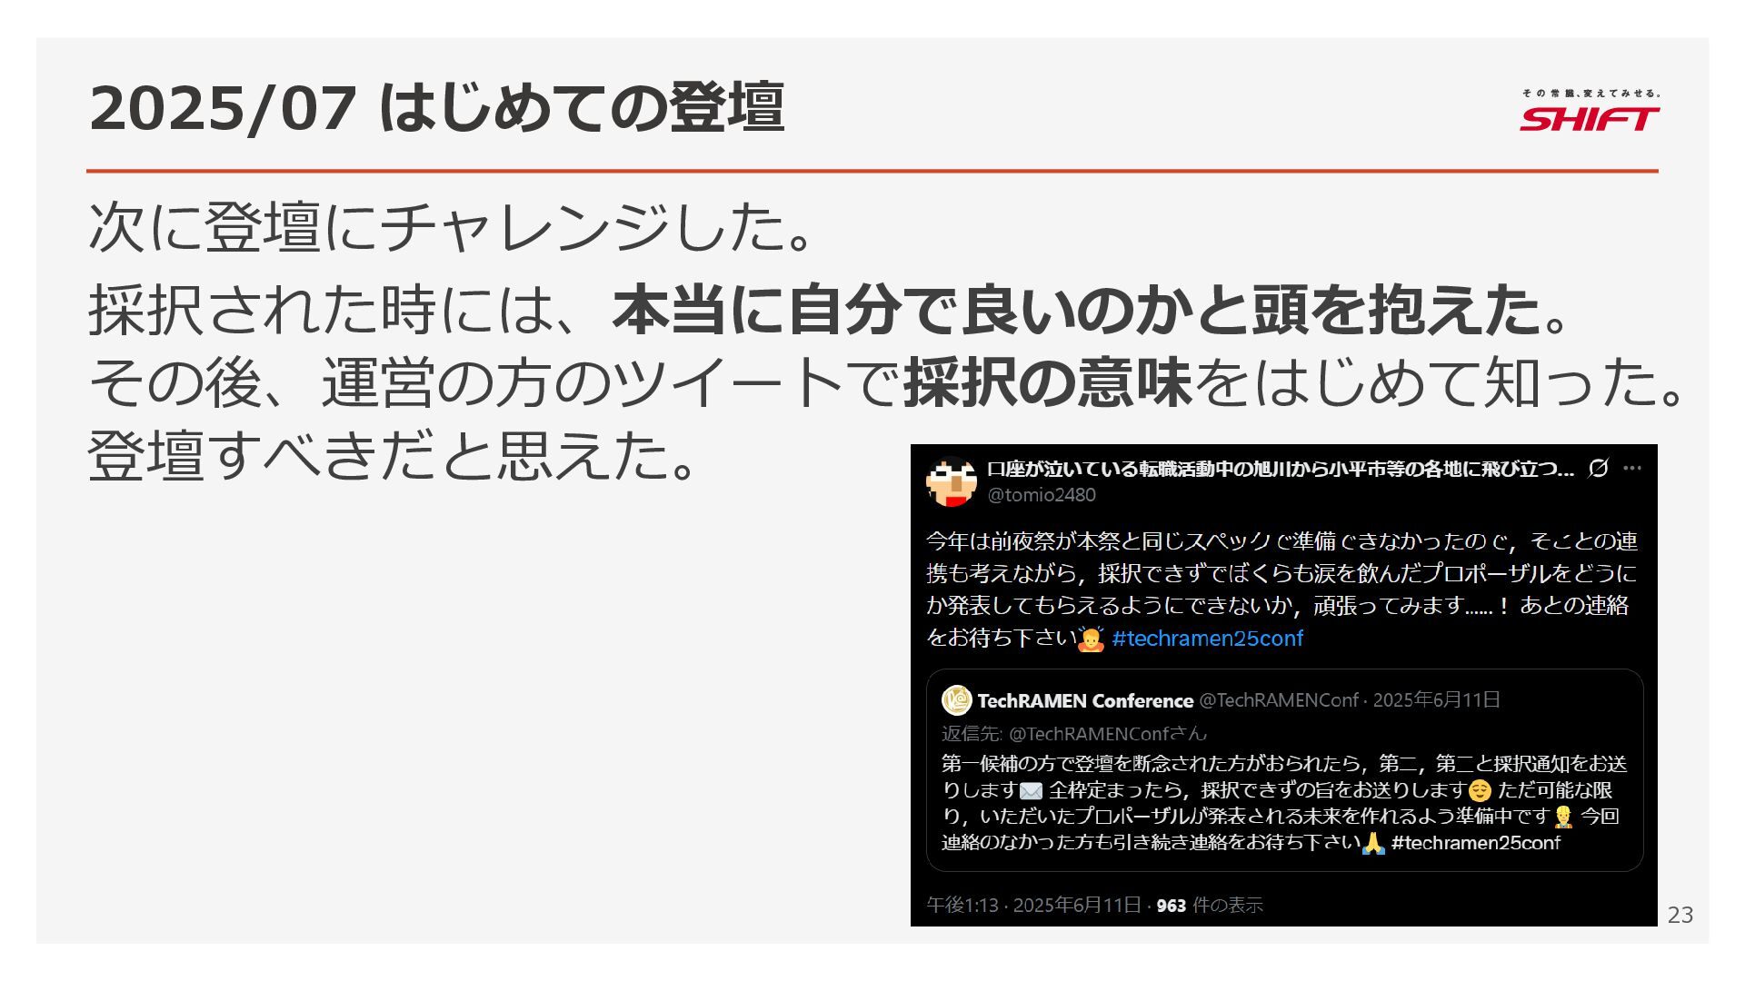Viewport: 1745px width, 981px height.
Task: Open the @tomio2480 handle
Action: 1042,495
